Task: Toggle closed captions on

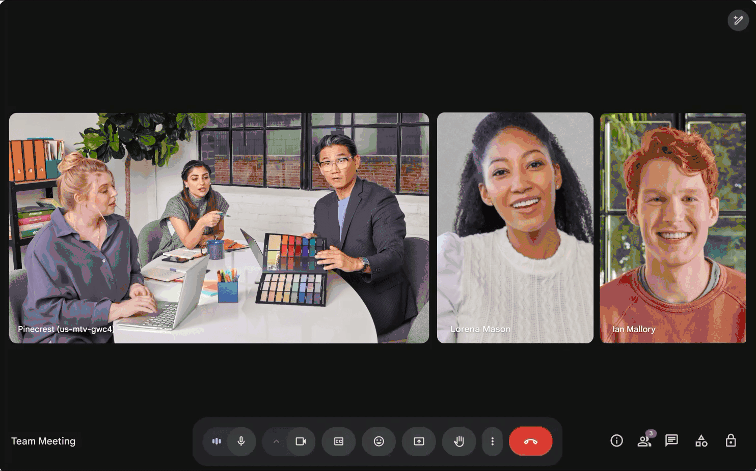Action: tap(339, 441)
